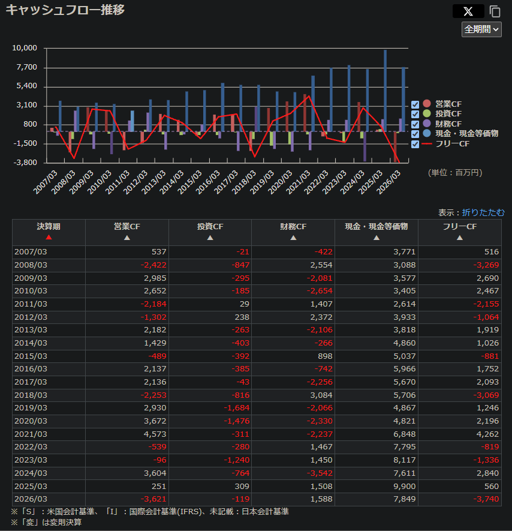This screenshot has height=531, width=512.
Task: Select the 2026/03 row label
Action: pos(31,499)
